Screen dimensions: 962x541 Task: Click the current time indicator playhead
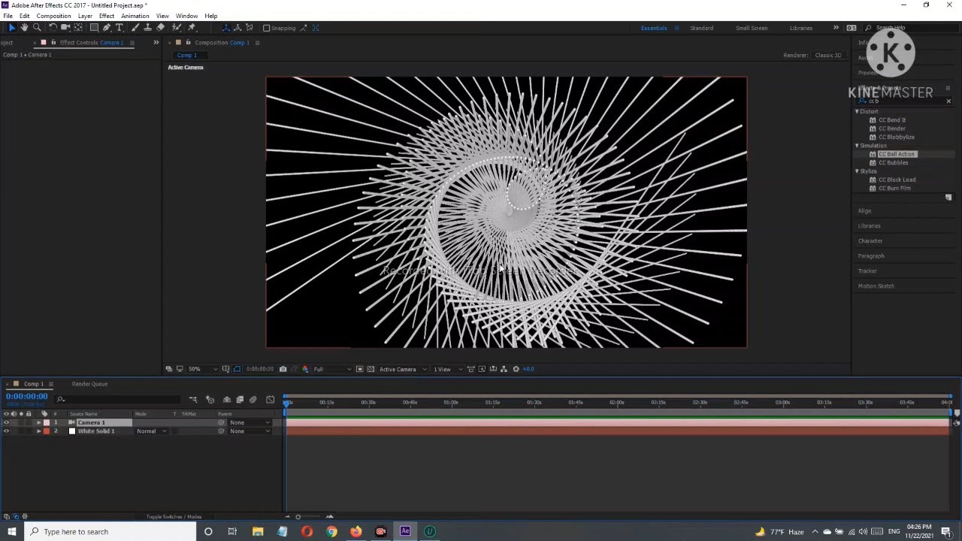287,403
